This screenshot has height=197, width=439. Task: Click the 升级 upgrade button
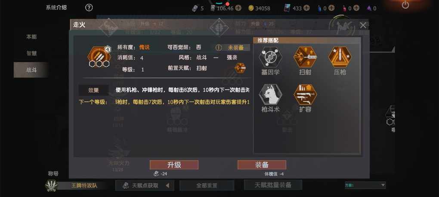[x=174, y=165]
